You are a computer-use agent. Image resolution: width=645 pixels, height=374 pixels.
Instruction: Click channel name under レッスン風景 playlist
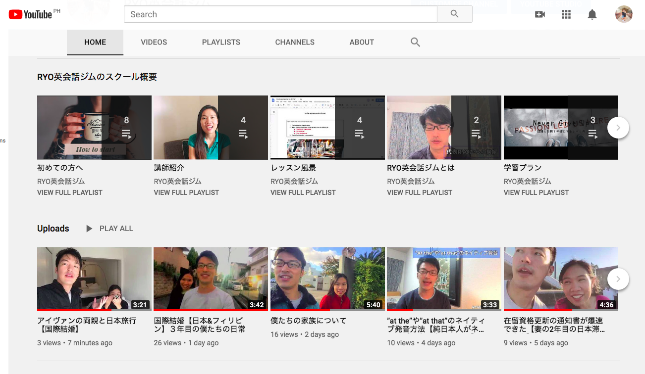coord(294,181)
